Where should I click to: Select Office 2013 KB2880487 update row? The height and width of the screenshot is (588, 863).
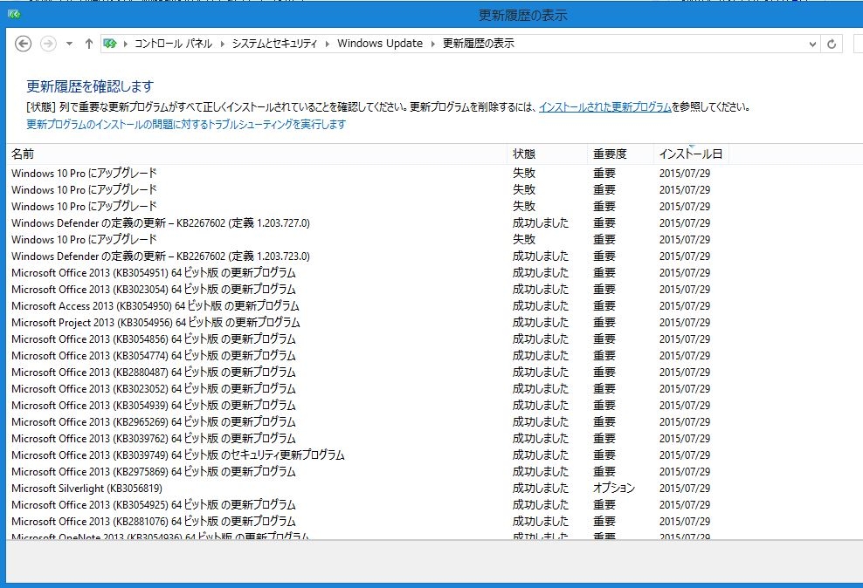pyautogui.click(x=368, y=372)
